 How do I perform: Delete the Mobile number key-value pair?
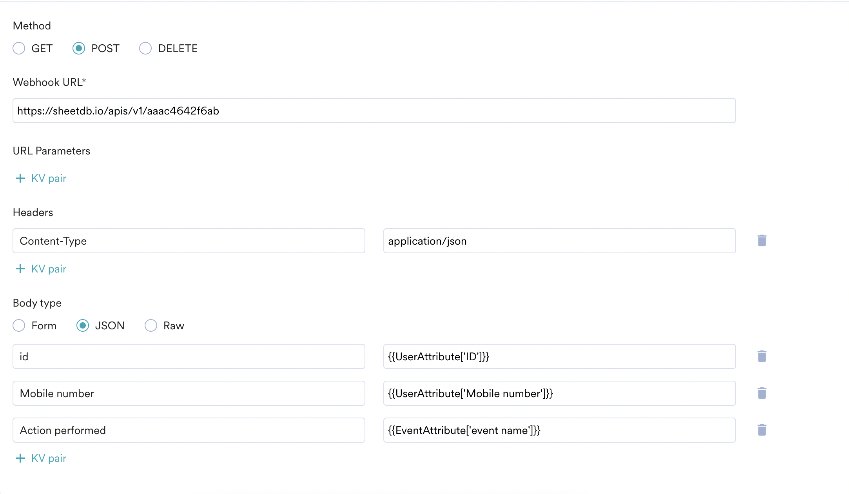tap(762, 393)
